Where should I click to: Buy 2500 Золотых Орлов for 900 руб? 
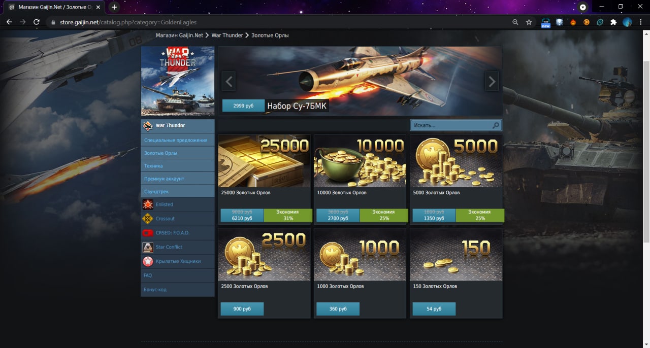click(x=242, y=309)
